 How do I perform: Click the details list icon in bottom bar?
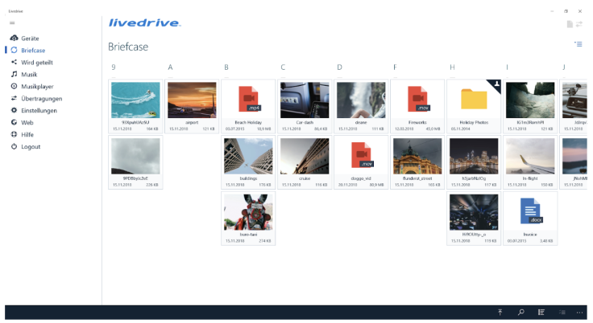pos(541,312)
